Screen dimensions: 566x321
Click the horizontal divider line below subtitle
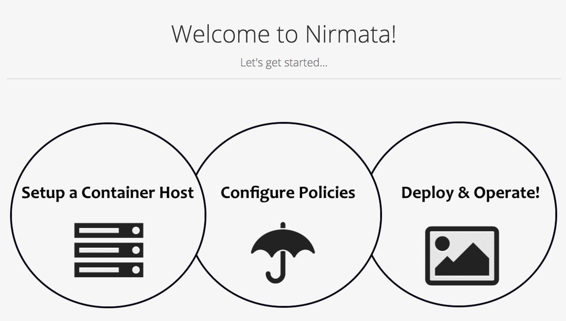pyautogui.click(x=284, y=79)
